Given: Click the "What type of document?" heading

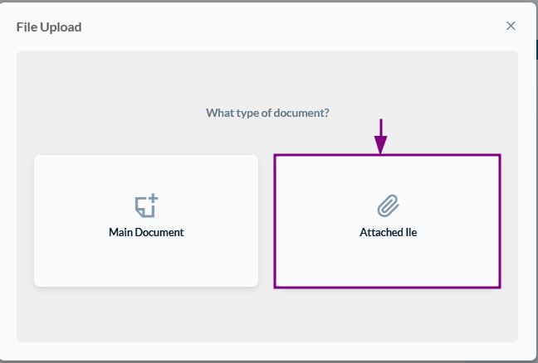Looking at the screenshot, I should [267, 113].
